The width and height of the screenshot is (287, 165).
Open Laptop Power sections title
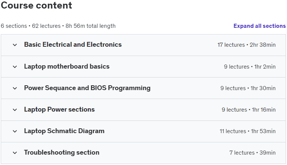pos(60,109)
